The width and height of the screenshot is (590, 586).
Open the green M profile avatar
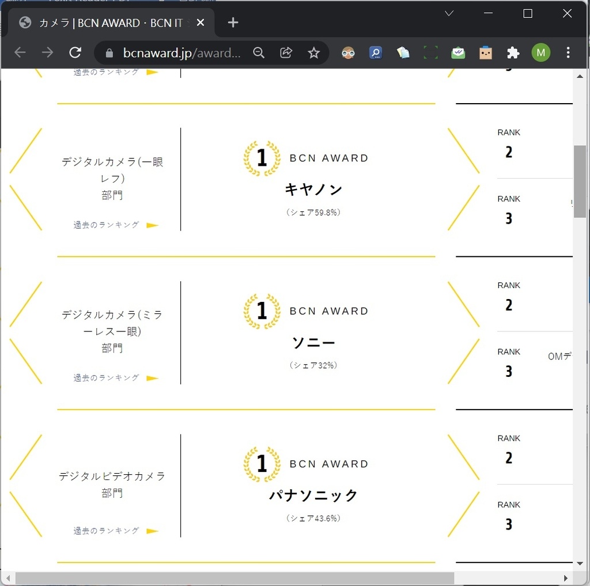click(540, 52)
